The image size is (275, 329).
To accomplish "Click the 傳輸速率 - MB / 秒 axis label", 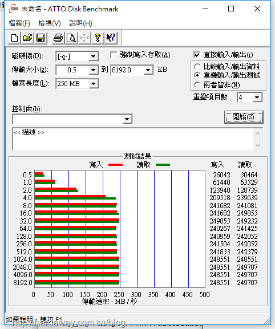I will click(110, 302).
